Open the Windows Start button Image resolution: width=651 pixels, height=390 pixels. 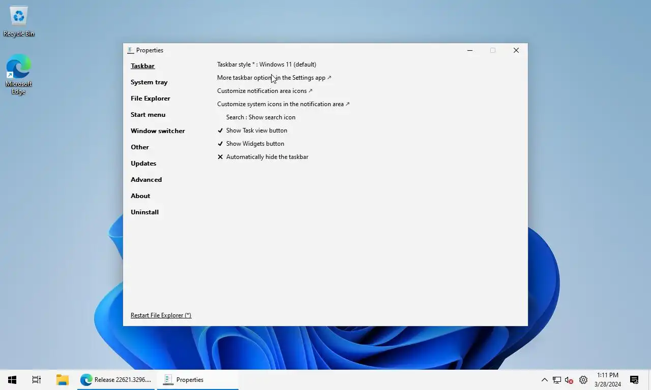(x=12, y=379)
